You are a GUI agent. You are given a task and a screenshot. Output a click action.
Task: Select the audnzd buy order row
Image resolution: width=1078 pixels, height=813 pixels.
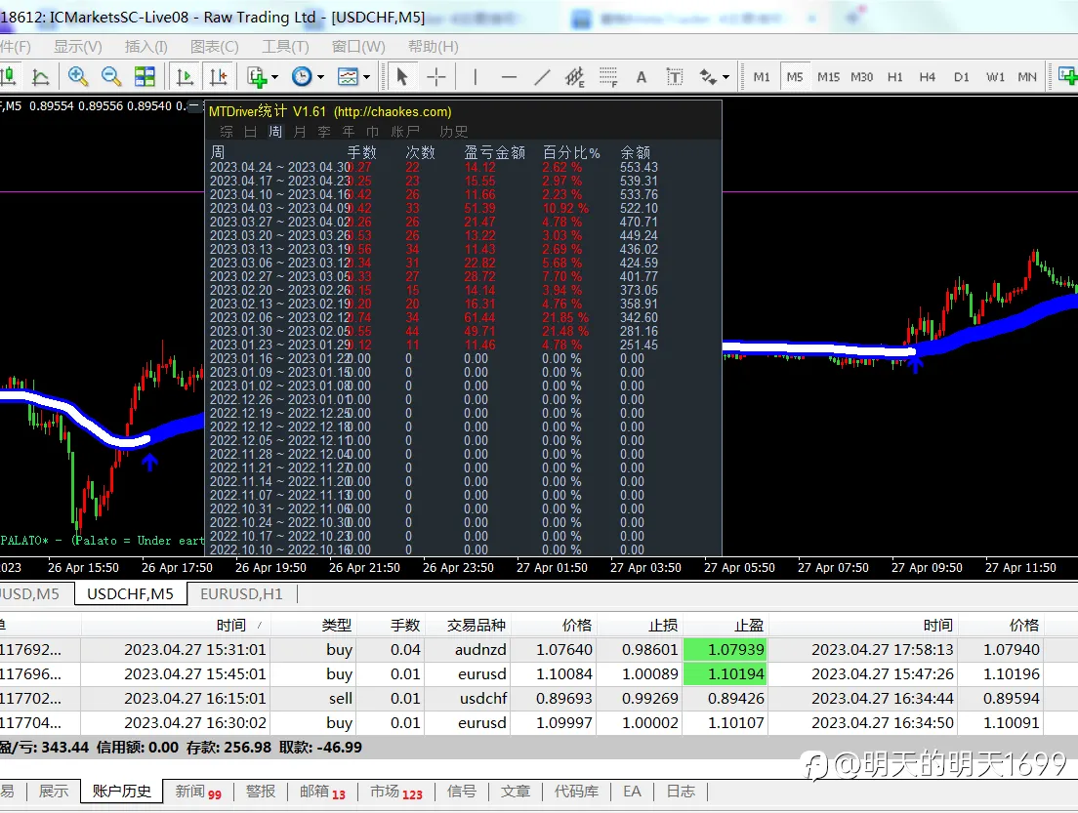pyautogui.click(x=539, y=649)
